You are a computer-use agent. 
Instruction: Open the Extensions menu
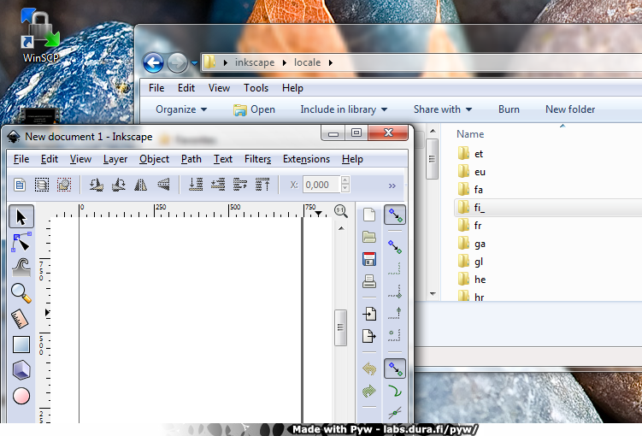pyautogui.click(x=306, y=159)
